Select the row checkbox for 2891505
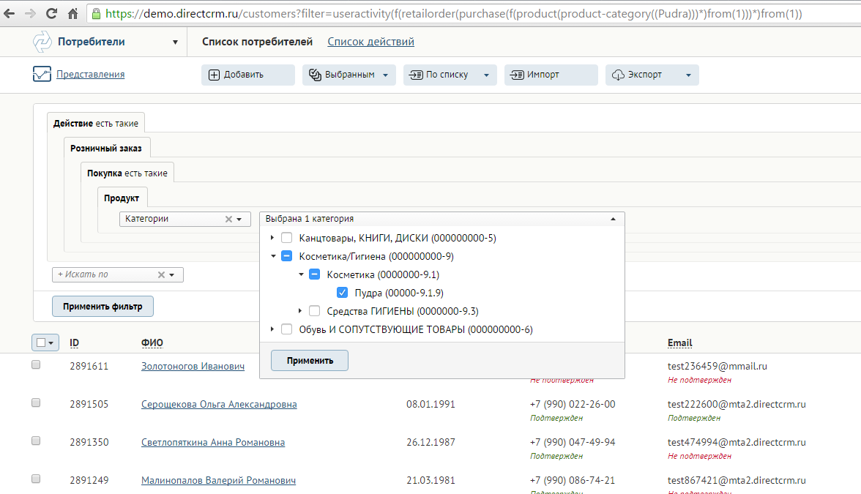 [37, 403]
